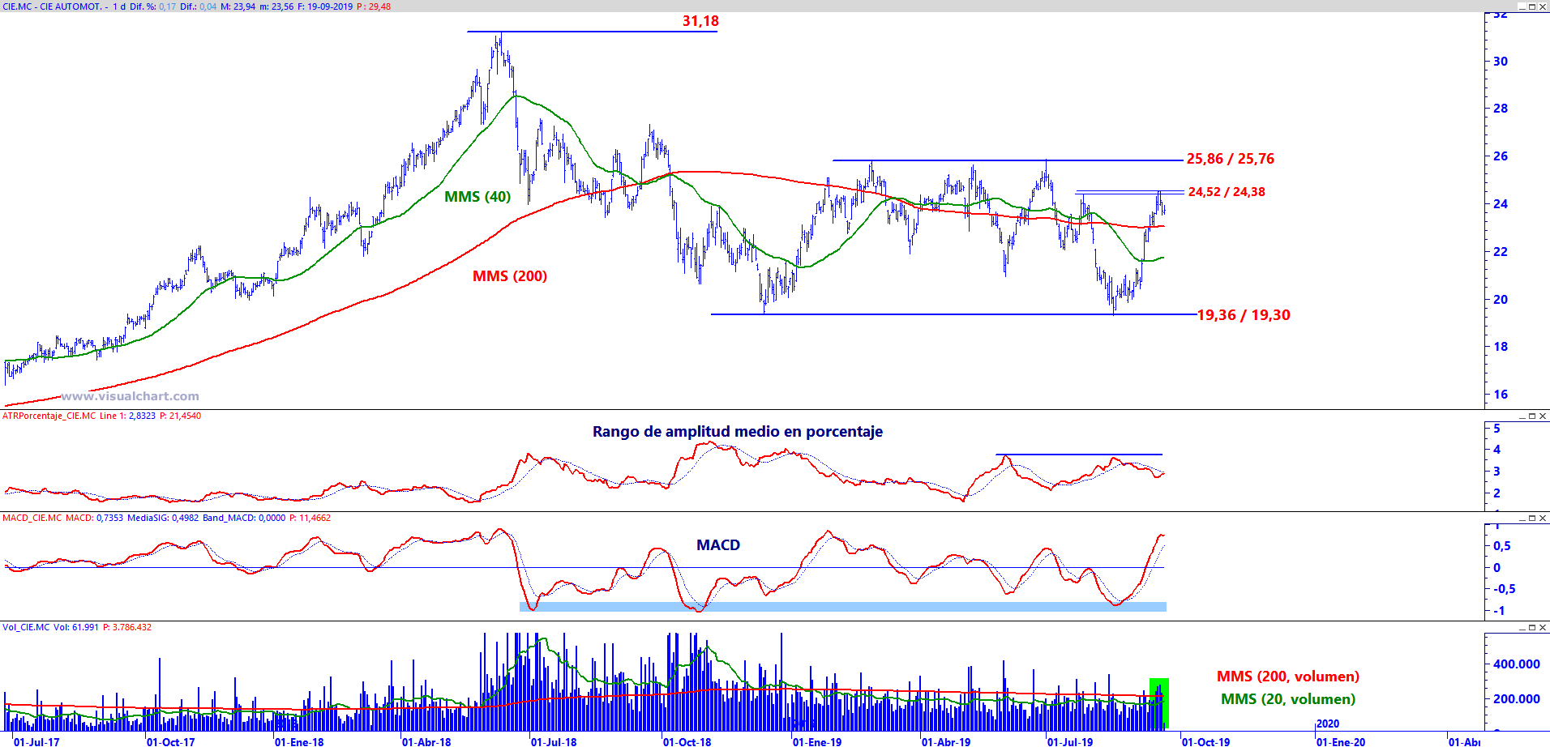Click the 01-Oct-19 date label
This screenshot has width=1550, height=747.
click(x=1205, y=741)
